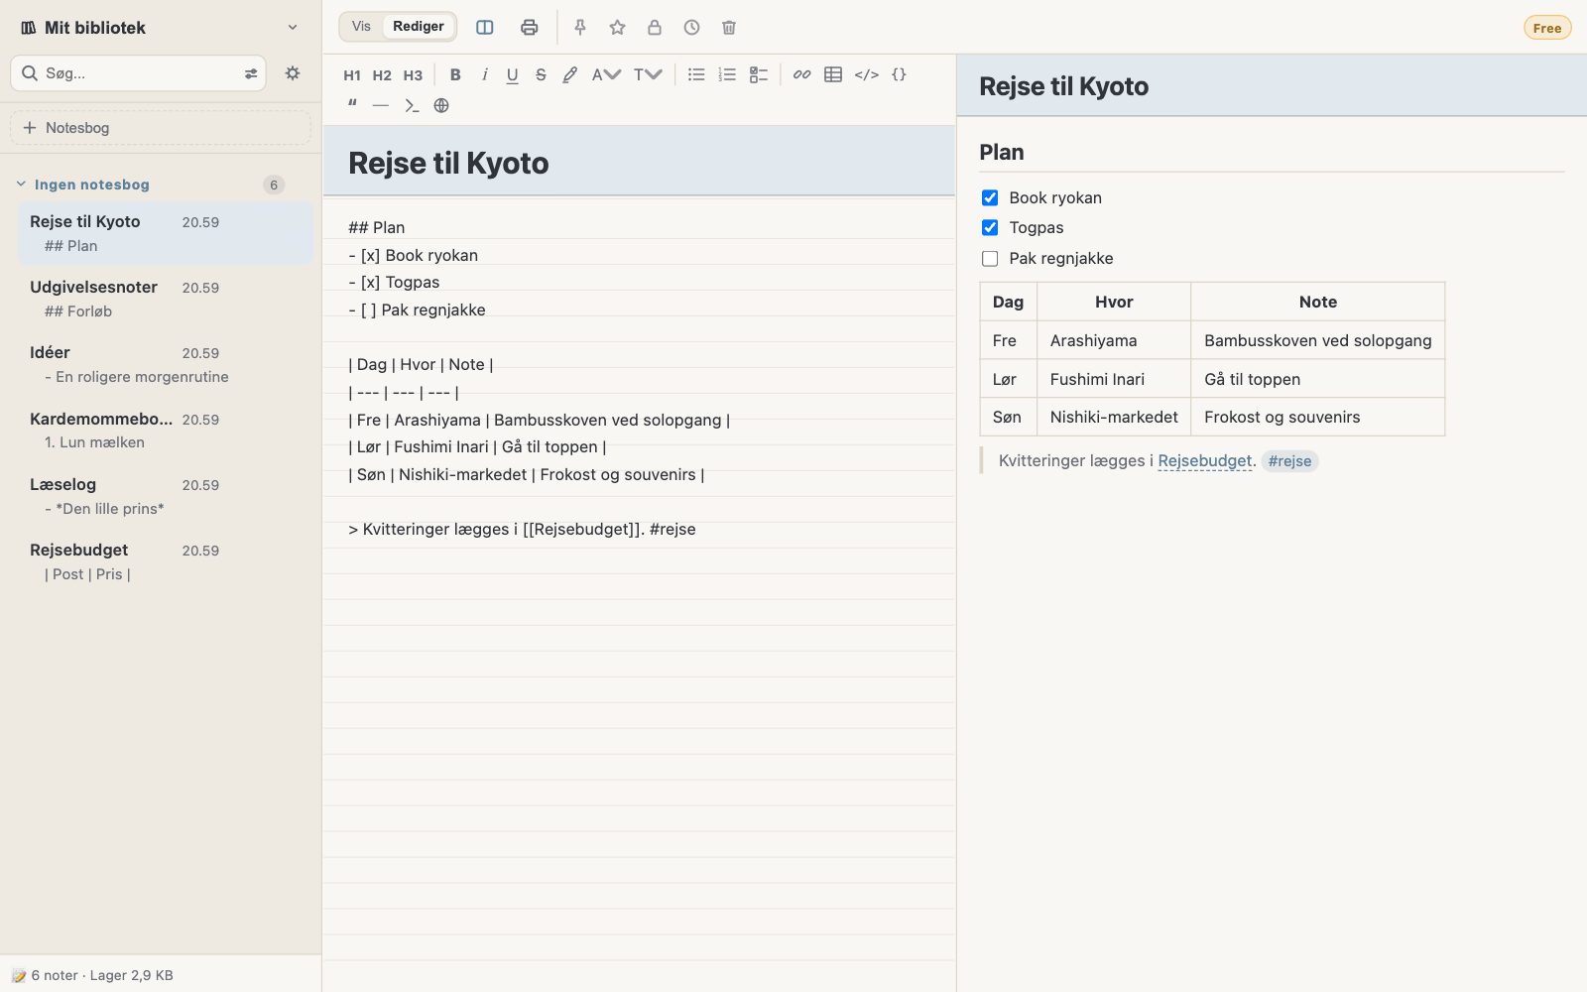
Task: Insert a code block with braces icon
Action: click(899, 74)
